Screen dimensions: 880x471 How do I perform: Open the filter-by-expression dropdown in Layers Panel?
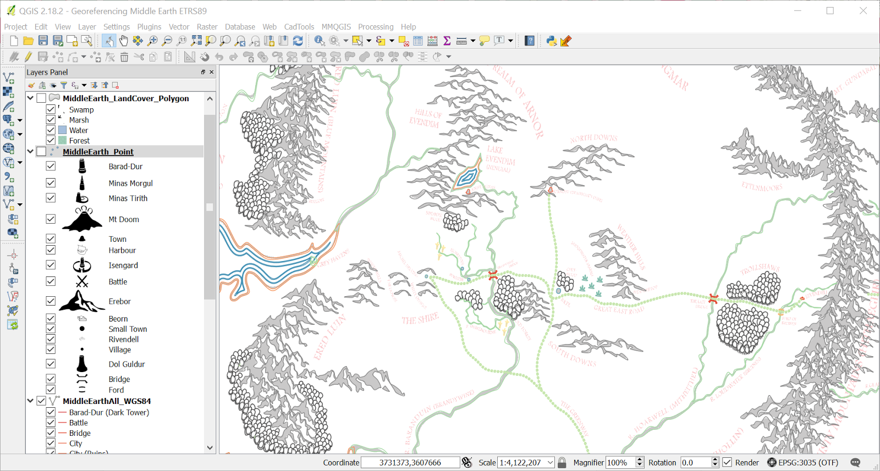click(x=84, y=85)
